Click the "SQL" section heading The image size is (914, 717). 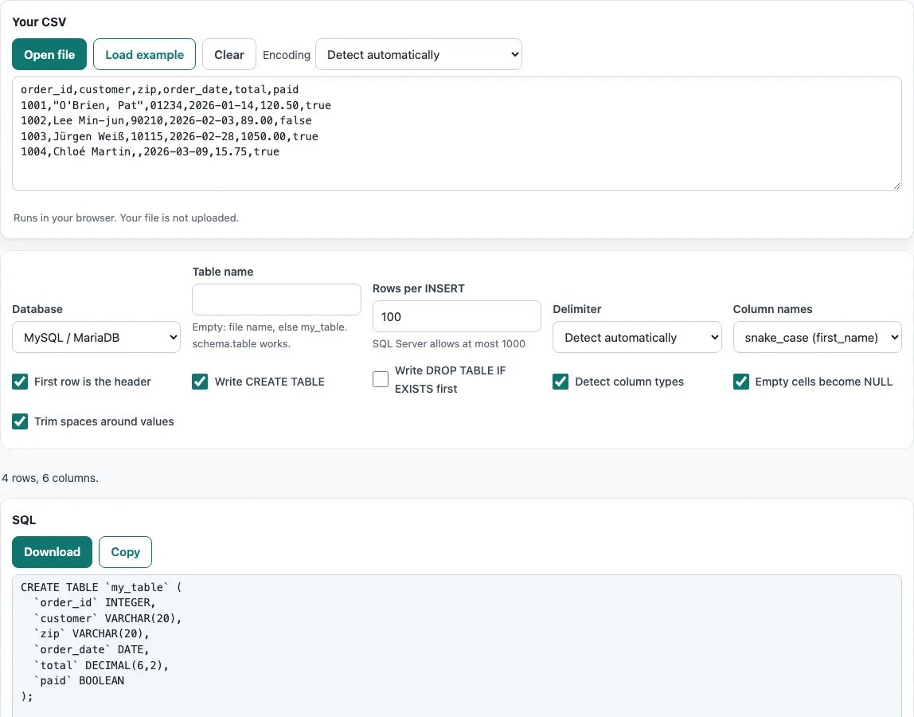pyautogui.click(x=24, y=519)
